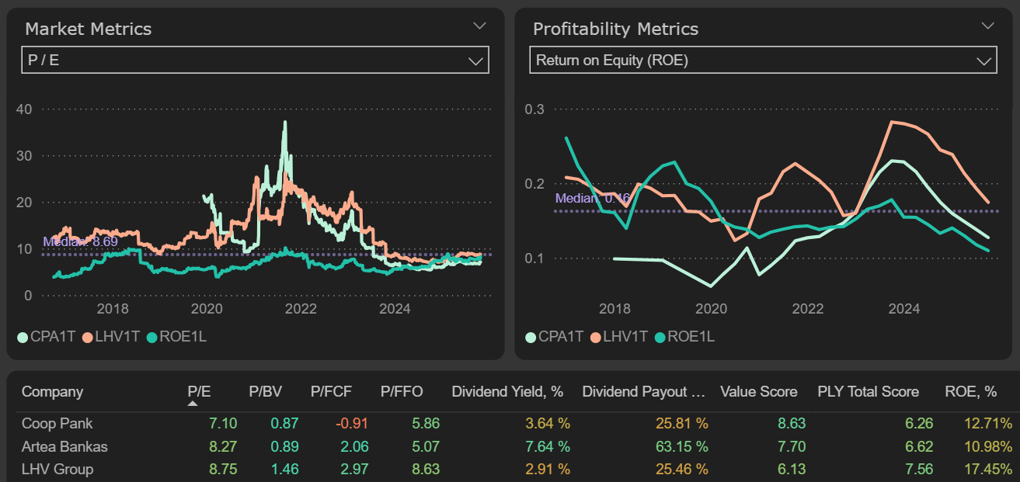Click ROE1L legend marker in Market Metrics
The width and height of the screenshot is (1020, 482).
pos(151,337)
